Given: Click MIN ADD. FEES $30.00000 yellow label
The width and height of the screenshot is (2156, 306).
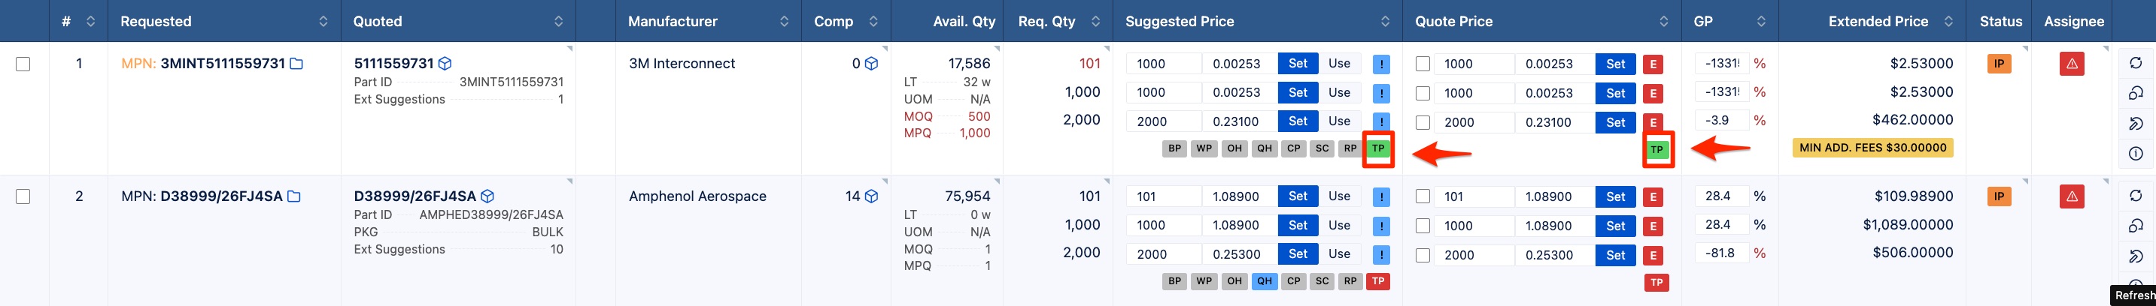Looking at the screenshot, I should 1873,148.
